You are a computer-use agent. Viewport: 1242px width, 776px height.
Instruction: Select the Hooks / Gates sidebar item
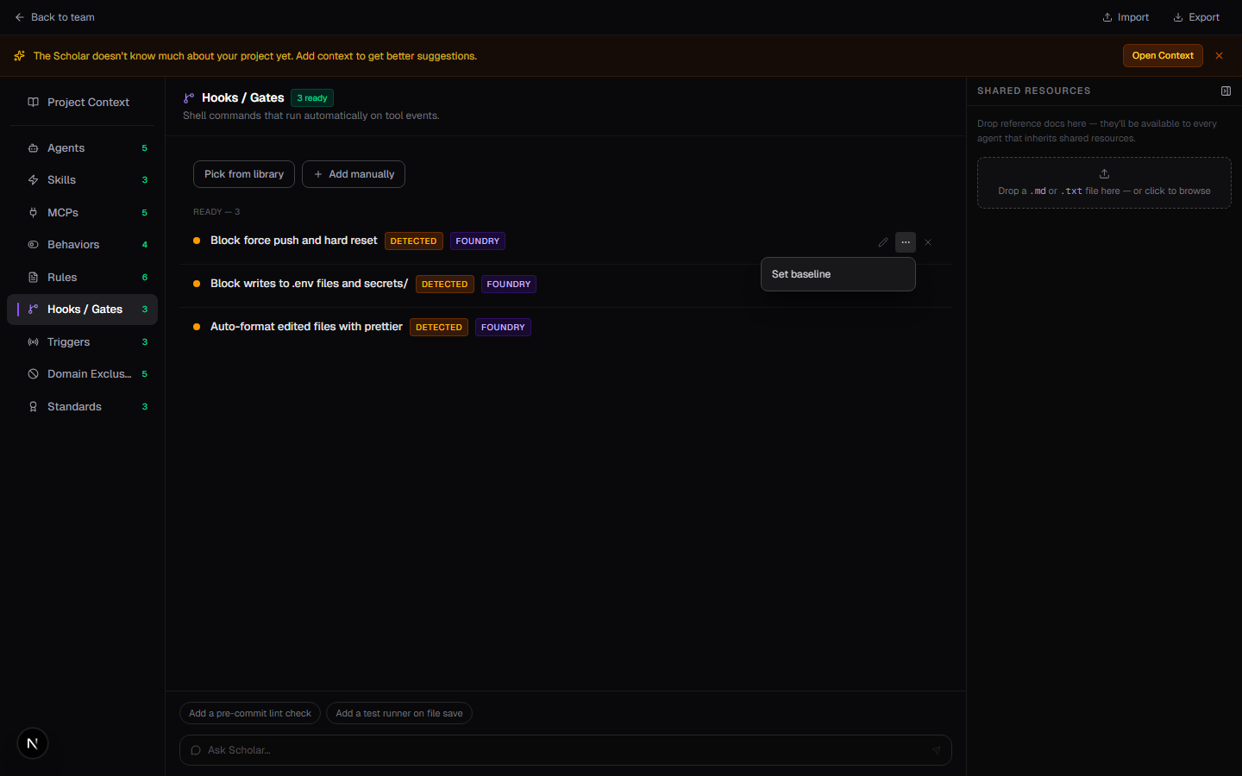tap(82, 310)
